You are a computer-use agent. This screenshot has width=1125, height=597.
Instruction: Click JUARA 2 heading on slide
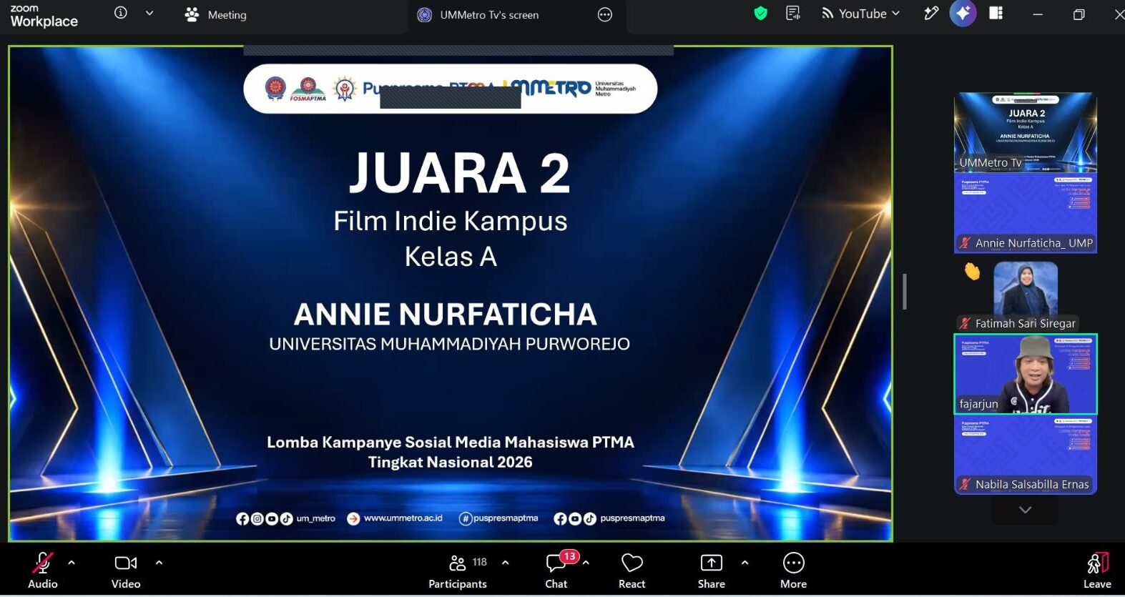[x=459, y=173]
